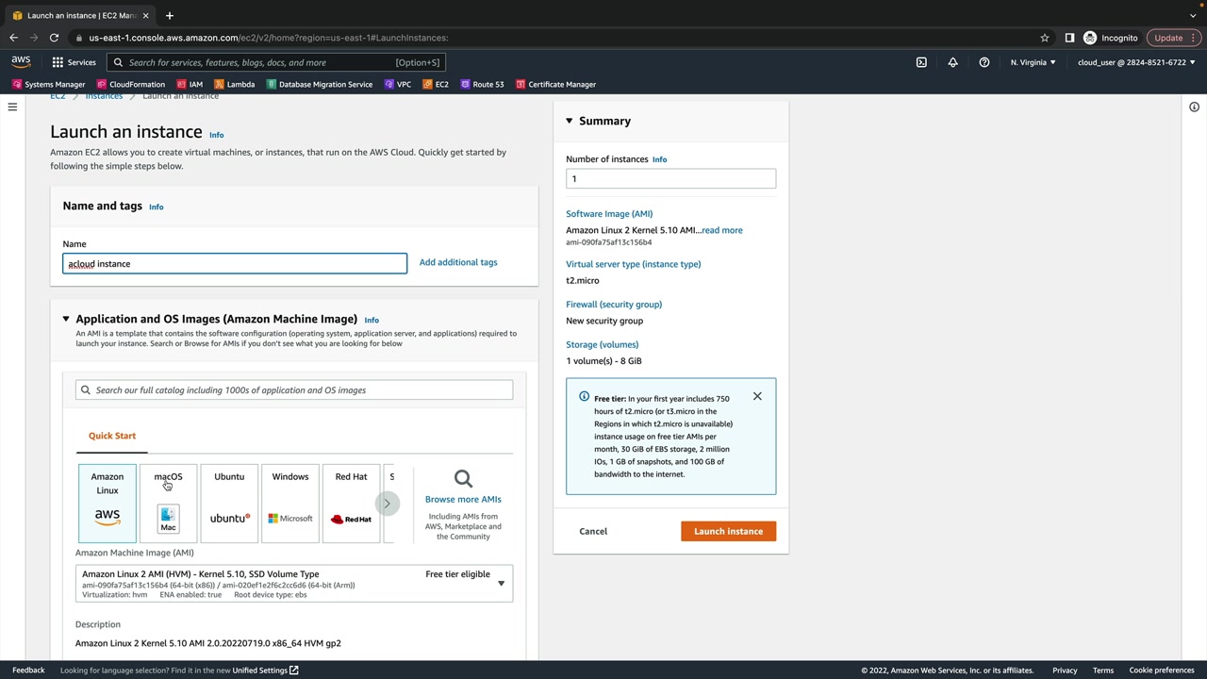Collapse Application and OS Images section
Image resolution: width=1207 pixels, height=679 pixels.
pyautogui.click(x=66, y=319)
